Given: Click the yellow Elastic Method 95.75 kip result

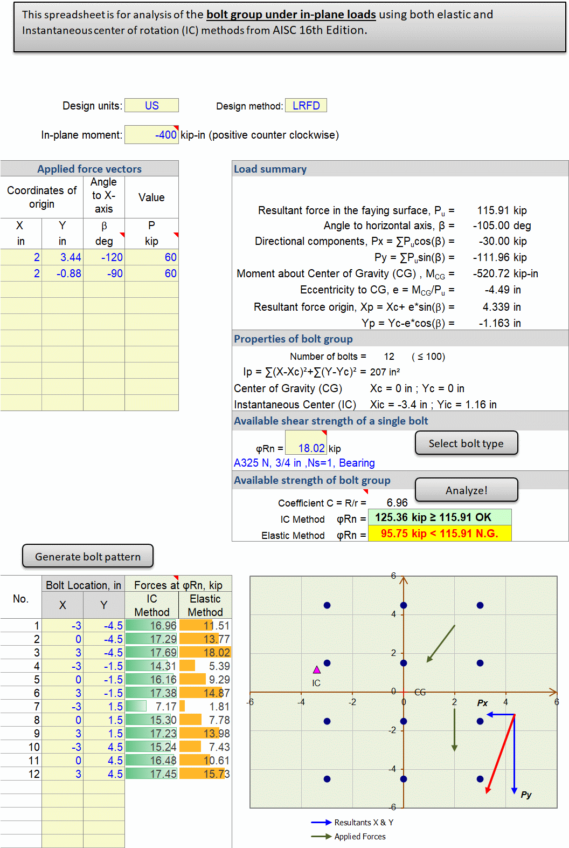Looking at the screenshot, I should tap(439, 534).
